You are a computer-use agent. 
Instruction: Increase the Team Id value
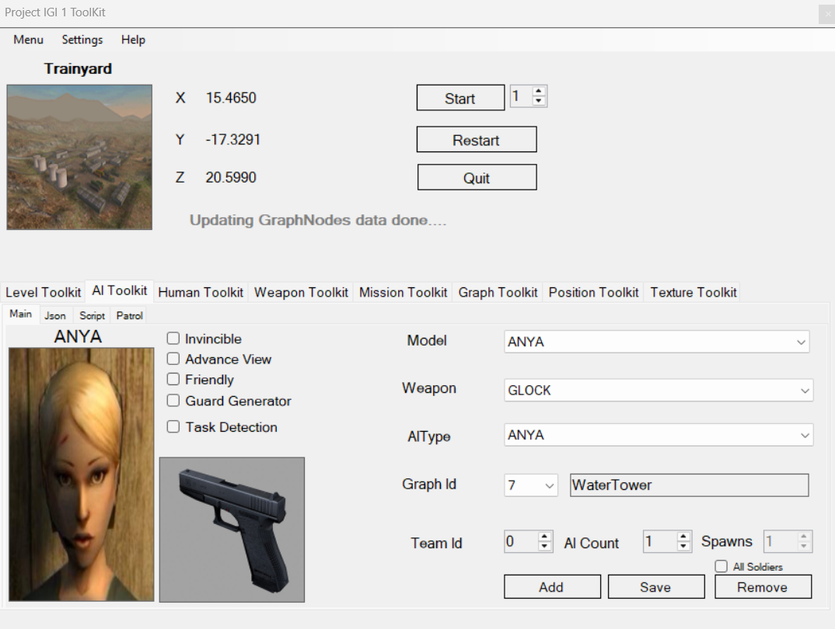(544, 537)
